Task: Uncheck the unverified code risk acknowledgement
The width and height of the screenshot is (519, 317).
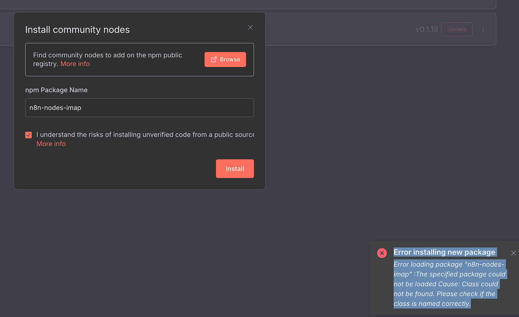Action: pyautogui.click(x=29, y=135)
